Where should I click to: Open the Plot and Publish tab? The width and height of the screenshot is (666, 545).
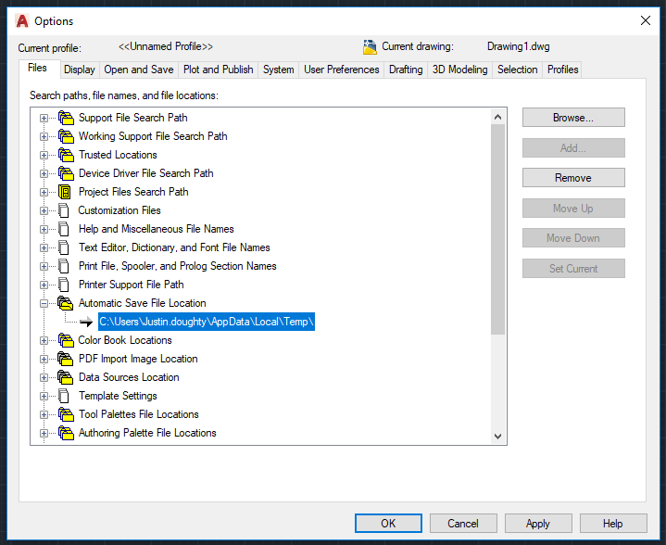[219, 70]
